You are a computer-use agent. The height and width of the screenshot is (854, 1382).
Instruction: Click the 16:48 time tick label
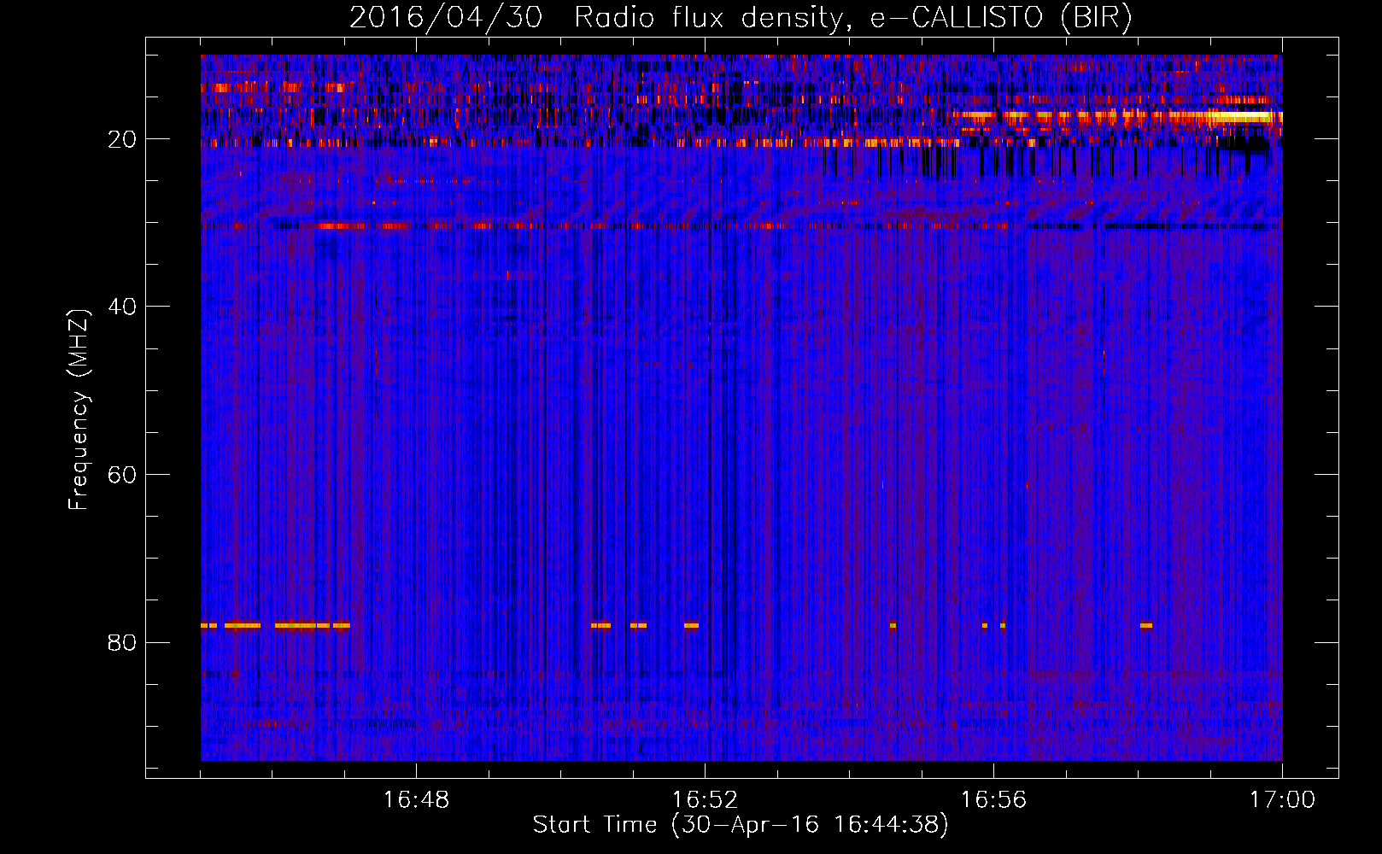click(x=416, y=800)
